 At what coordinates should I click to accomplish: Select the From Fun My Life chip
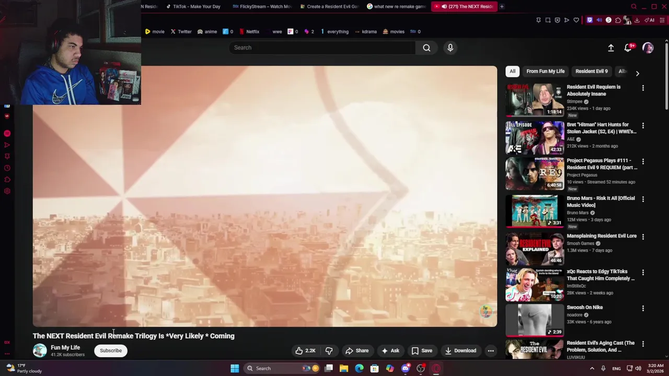545,71
